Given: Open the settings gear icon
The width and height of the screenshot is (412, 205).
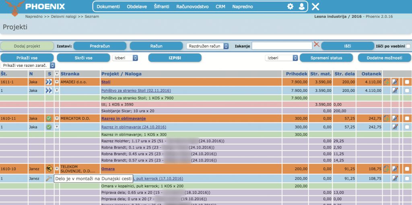Looking at the screenshot, I should tap(290, 6).
